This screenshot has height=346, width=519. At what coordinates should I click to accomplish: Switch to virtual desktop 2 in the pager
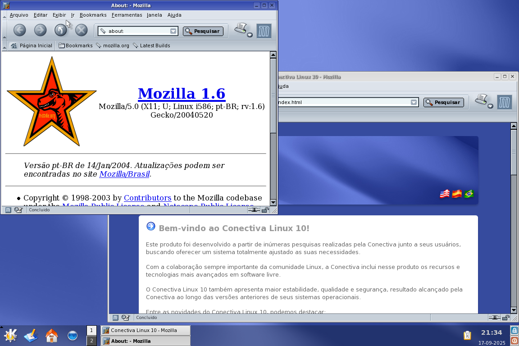(92, 341)
